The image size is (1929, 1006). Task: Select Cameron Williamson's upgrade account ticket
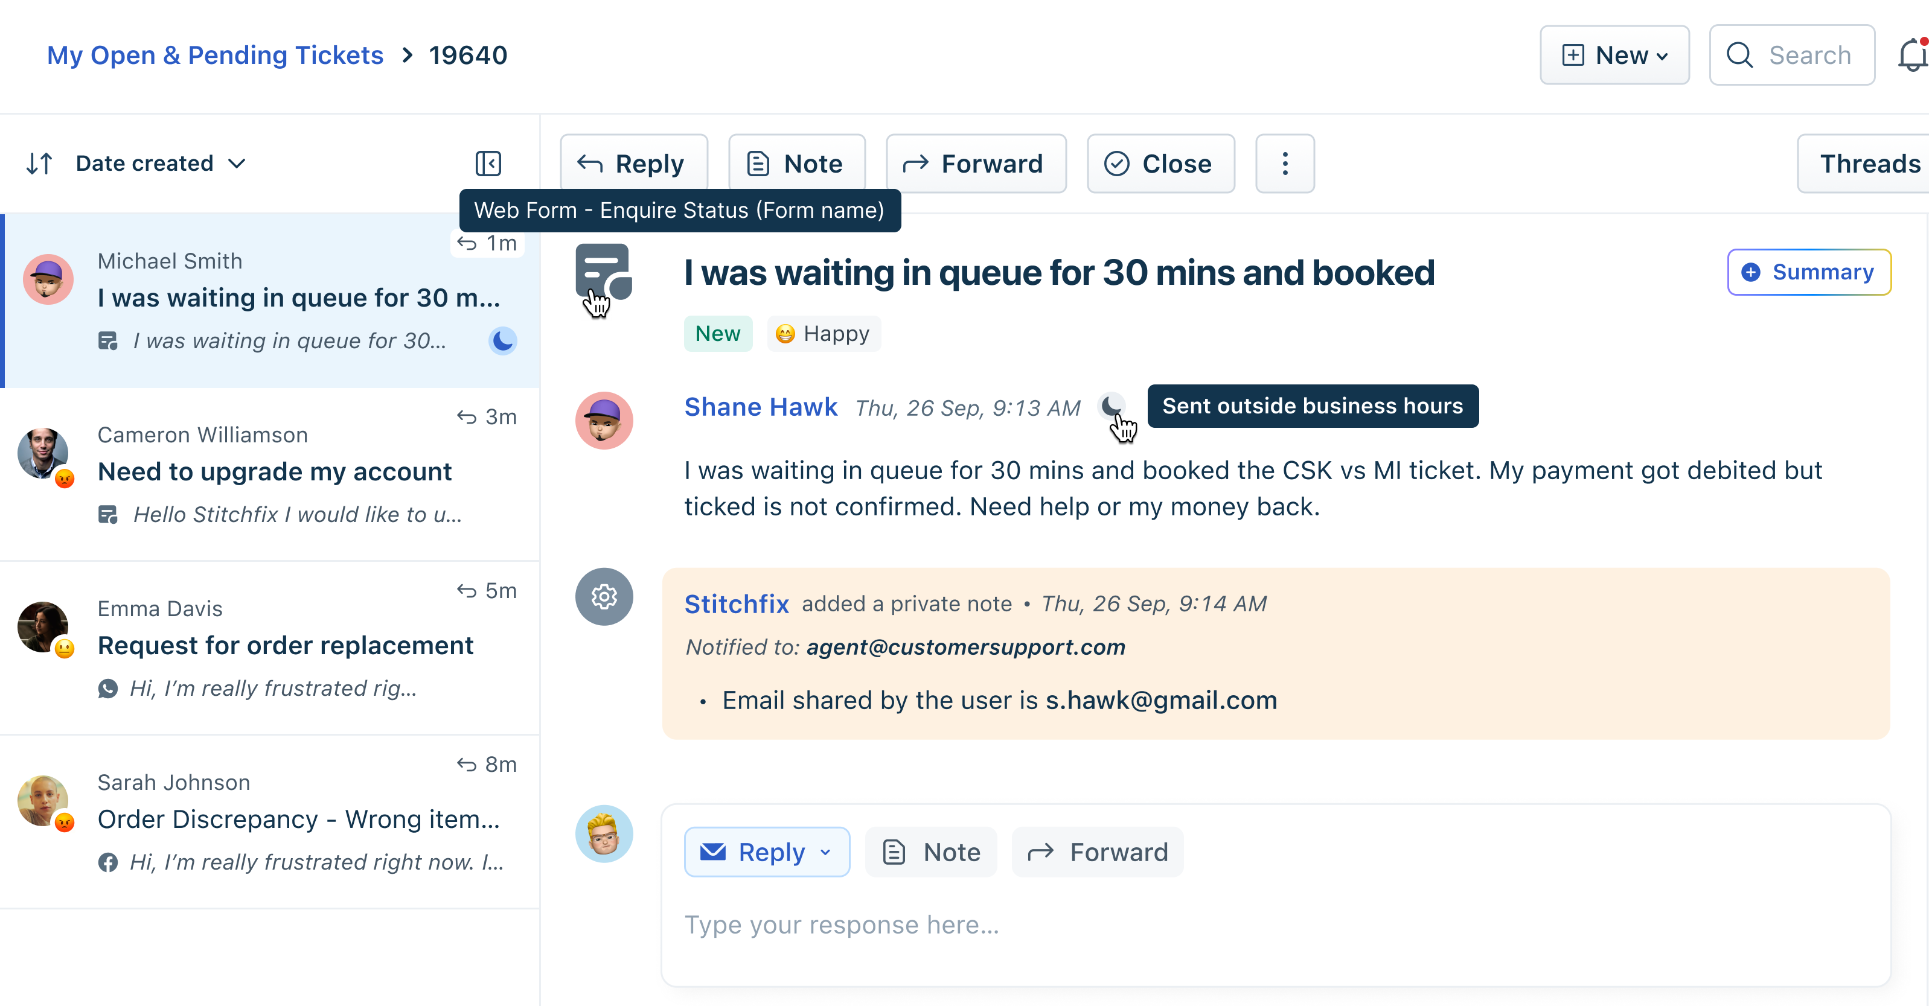[274, 473]
